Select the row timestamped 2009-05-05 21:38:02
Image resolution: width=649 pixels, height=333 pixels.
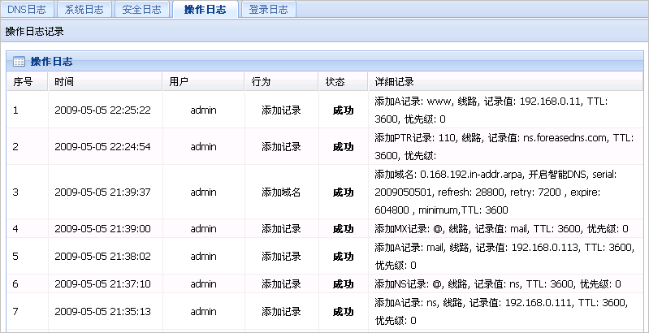[102, 255]
